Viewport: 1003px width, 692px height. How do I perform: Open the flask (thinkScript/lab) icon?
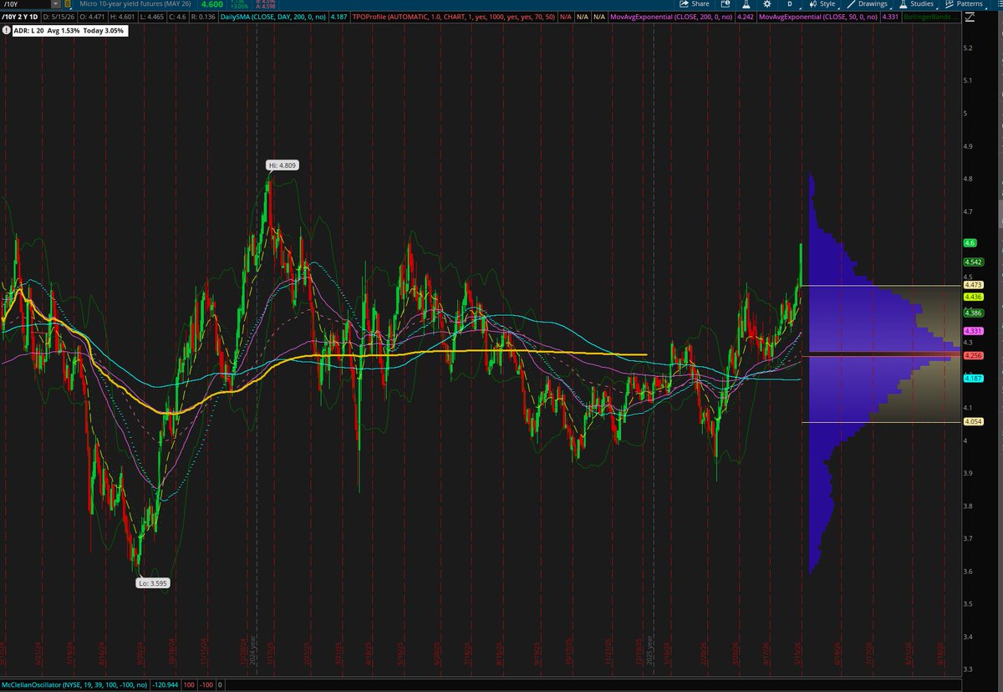[745, 4]
